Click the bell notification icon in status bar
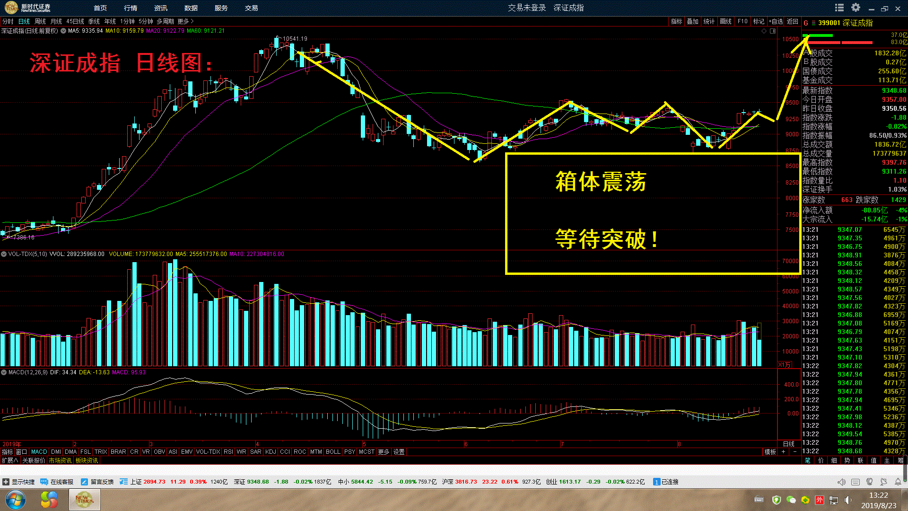 coord(898,482)
